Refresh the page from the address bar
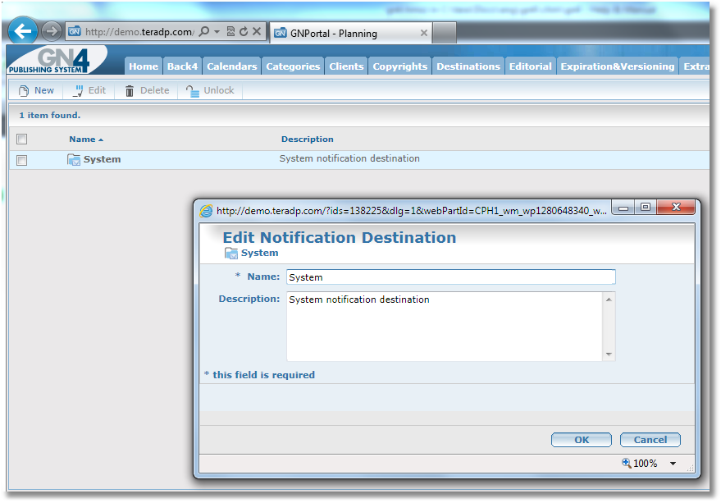The image size is (721, 503). tap(244, 31)
